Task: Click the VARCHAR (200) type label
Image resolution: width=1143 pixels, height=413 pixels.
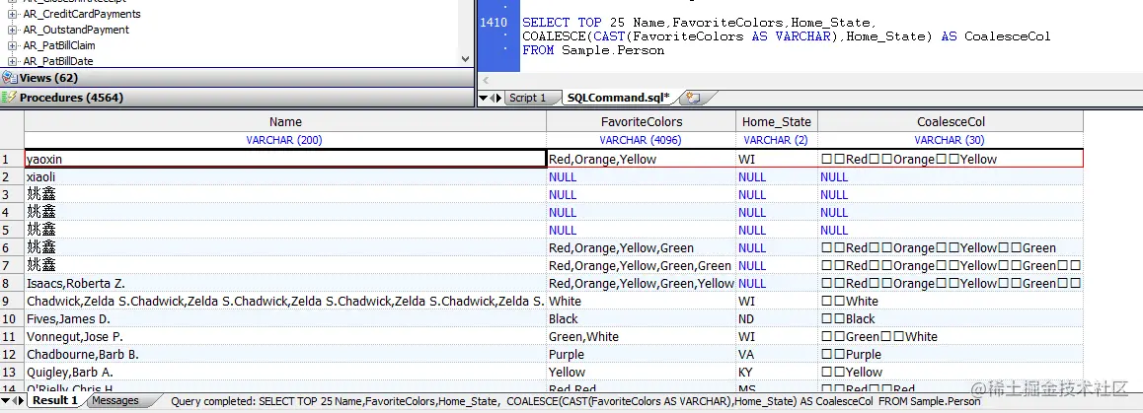Action: tap(284, 140)
